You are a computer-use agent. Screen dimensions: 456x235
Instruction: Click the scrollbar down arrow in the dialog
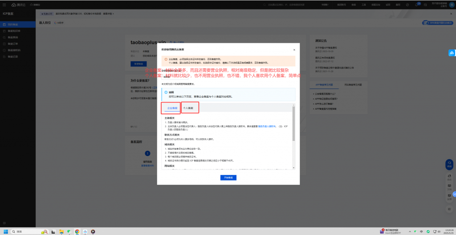293,168
